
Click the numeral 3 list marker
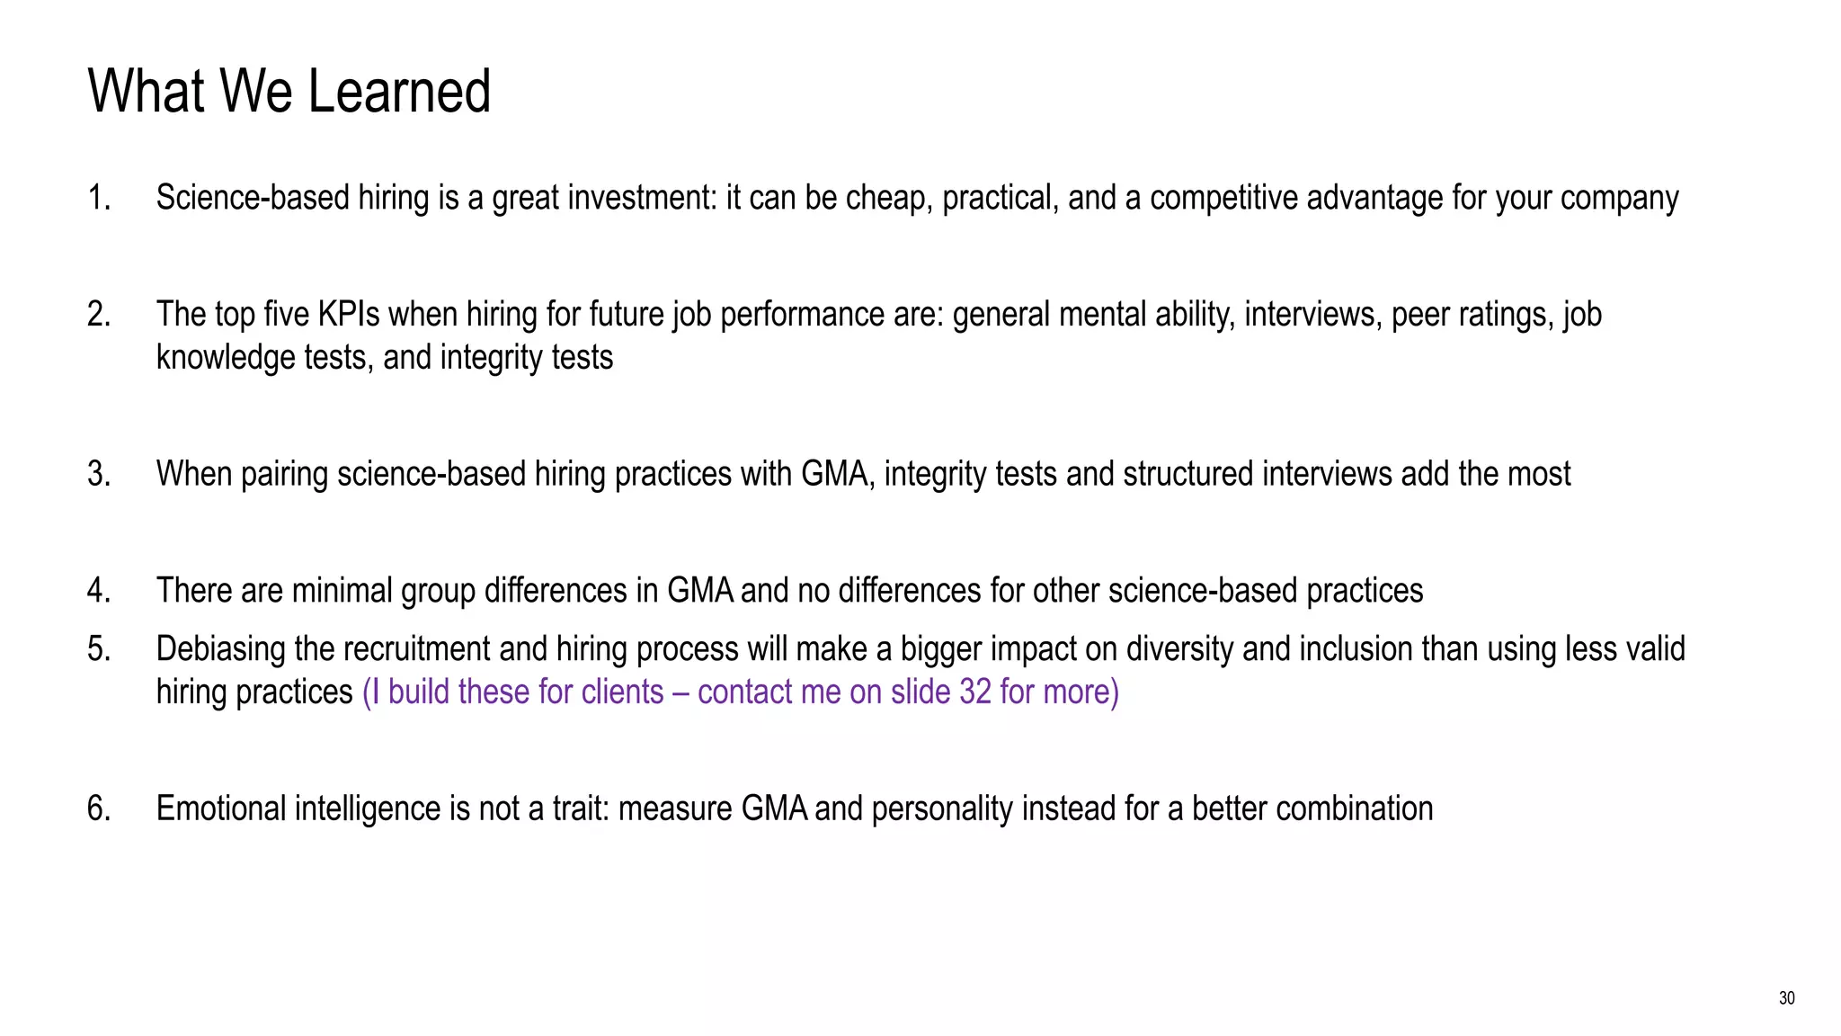[x=99, y=474]
